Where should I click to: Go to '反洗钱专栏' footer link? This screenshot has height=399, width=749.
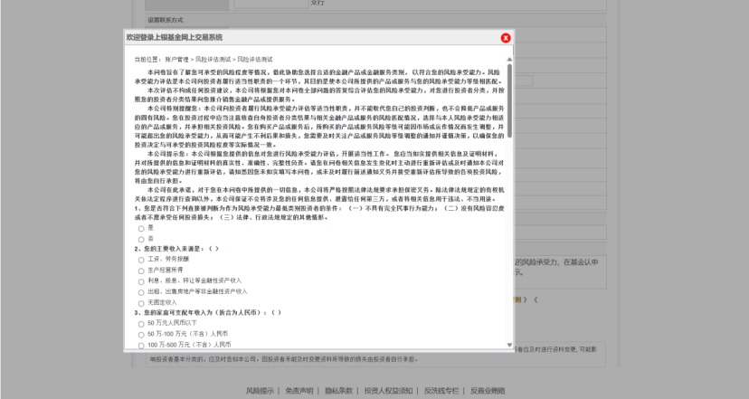pos(442,391)
